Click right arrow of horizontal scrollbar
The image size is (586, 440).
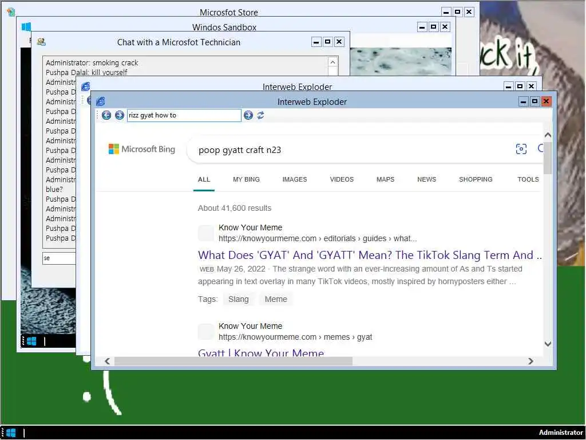(x=530, y=361)
